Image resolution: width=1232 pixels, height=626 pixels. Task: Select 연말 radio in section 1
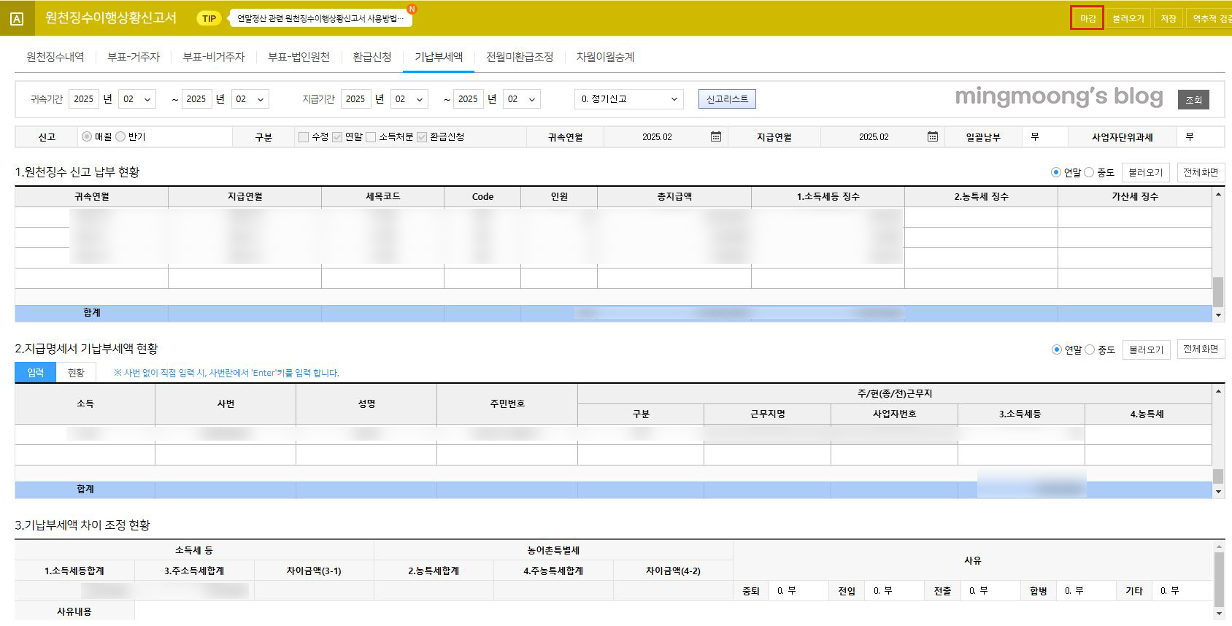click(x=1055, y=172)
